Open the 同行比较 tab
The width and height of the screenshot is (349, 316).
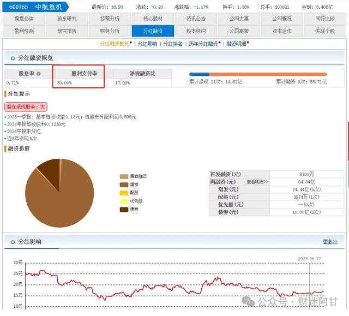(325, 19)
